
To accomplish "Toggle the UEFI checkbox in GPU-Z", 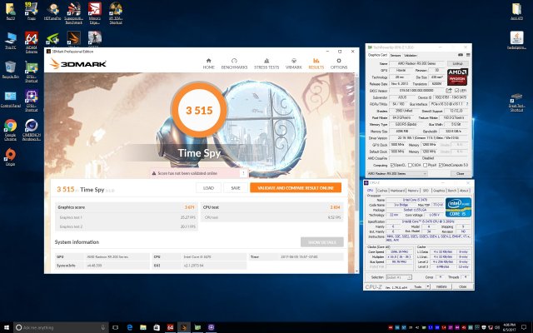I will click(457, 91).
